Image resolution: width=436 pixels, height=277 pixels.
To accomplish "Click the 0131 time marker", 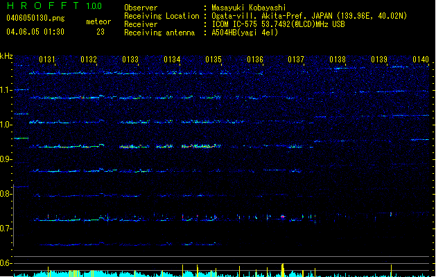I will (47, 60).
